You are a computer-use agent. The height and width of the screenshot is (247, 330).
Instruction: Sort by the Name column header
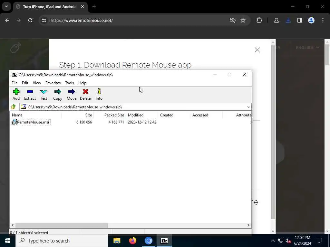(36, 115)
